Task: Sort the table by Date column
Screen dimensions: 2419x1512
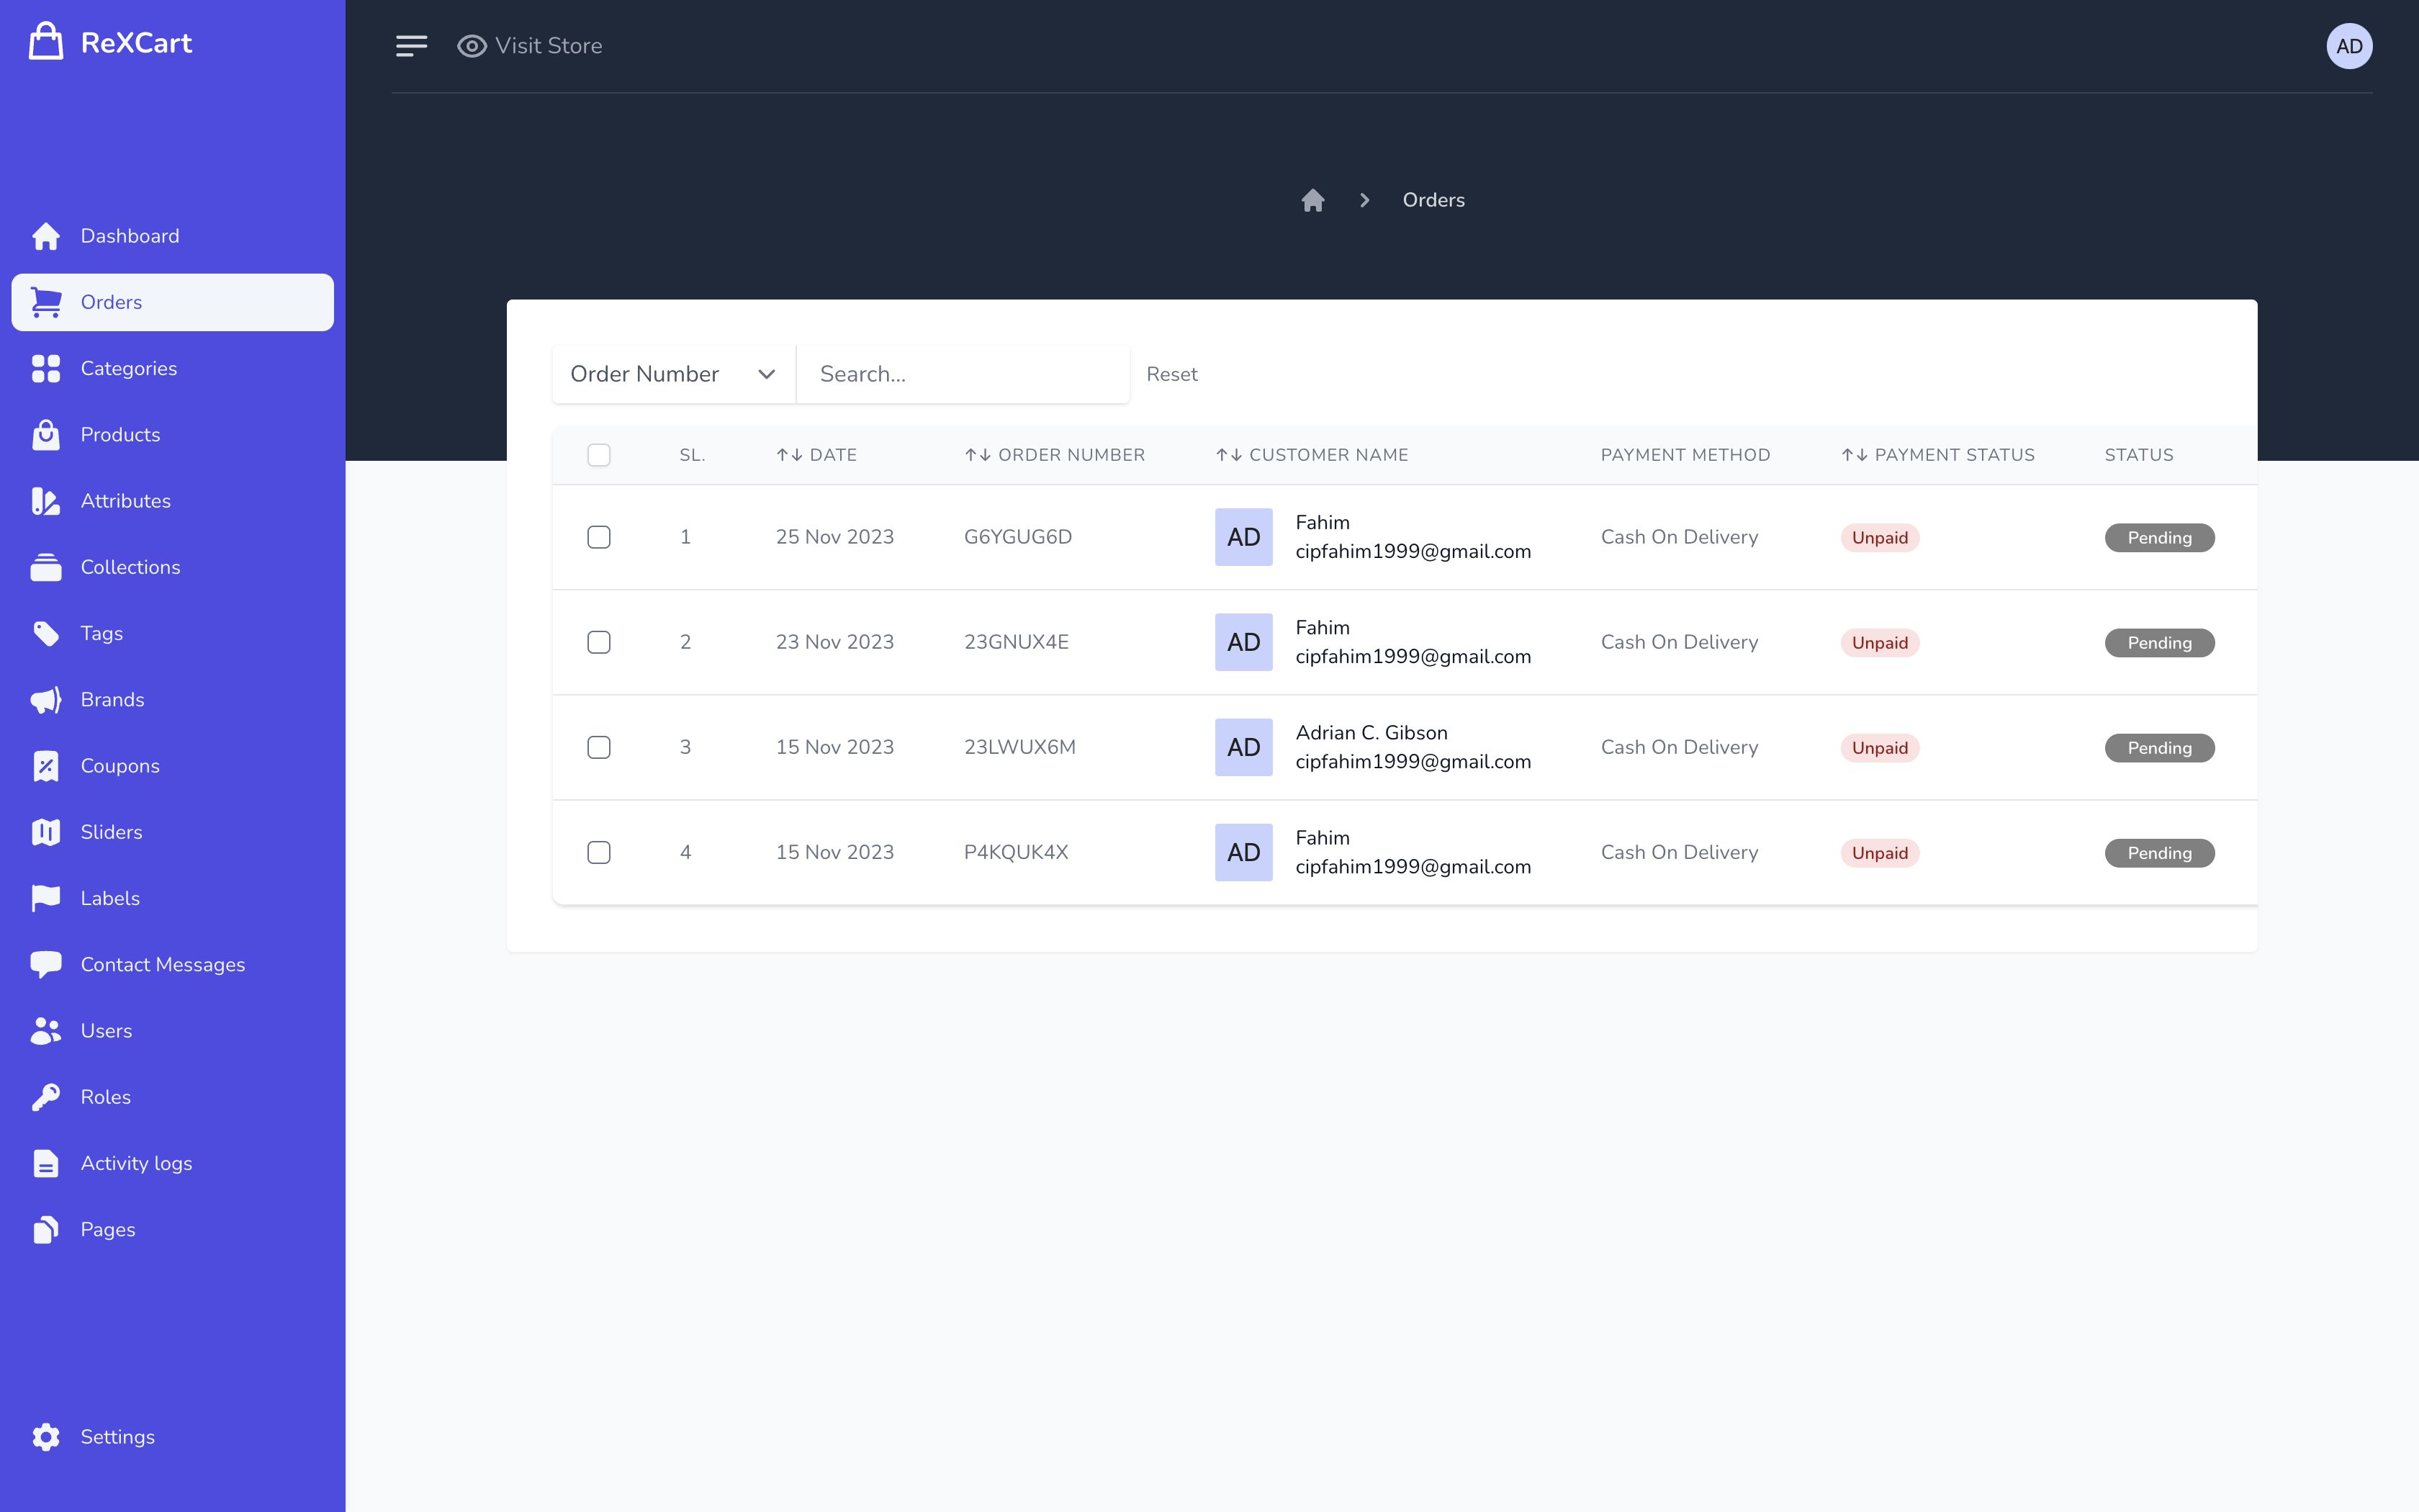Action: coord(816,455)
